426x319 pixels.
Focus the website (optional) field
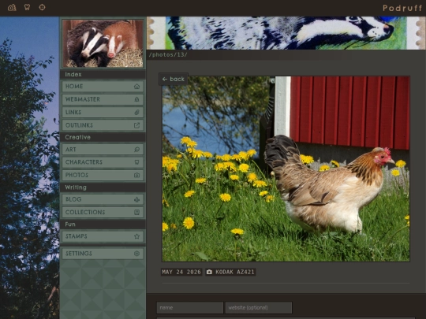point(259,308)
